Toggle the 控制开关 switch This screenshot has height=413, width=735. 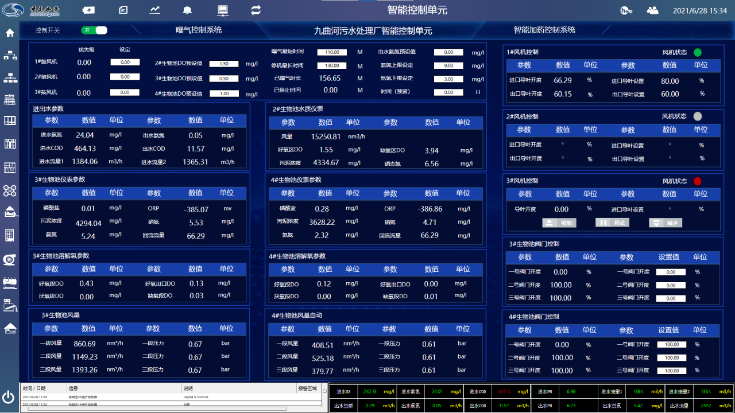95,30
